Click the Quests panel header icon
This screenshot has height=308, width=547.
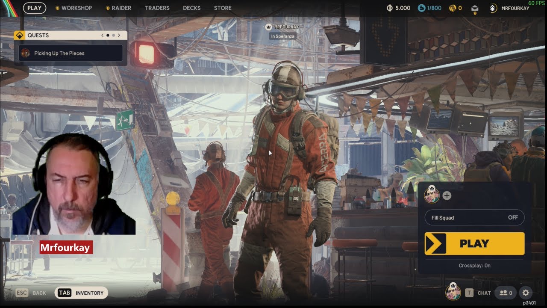click(19, 35)
